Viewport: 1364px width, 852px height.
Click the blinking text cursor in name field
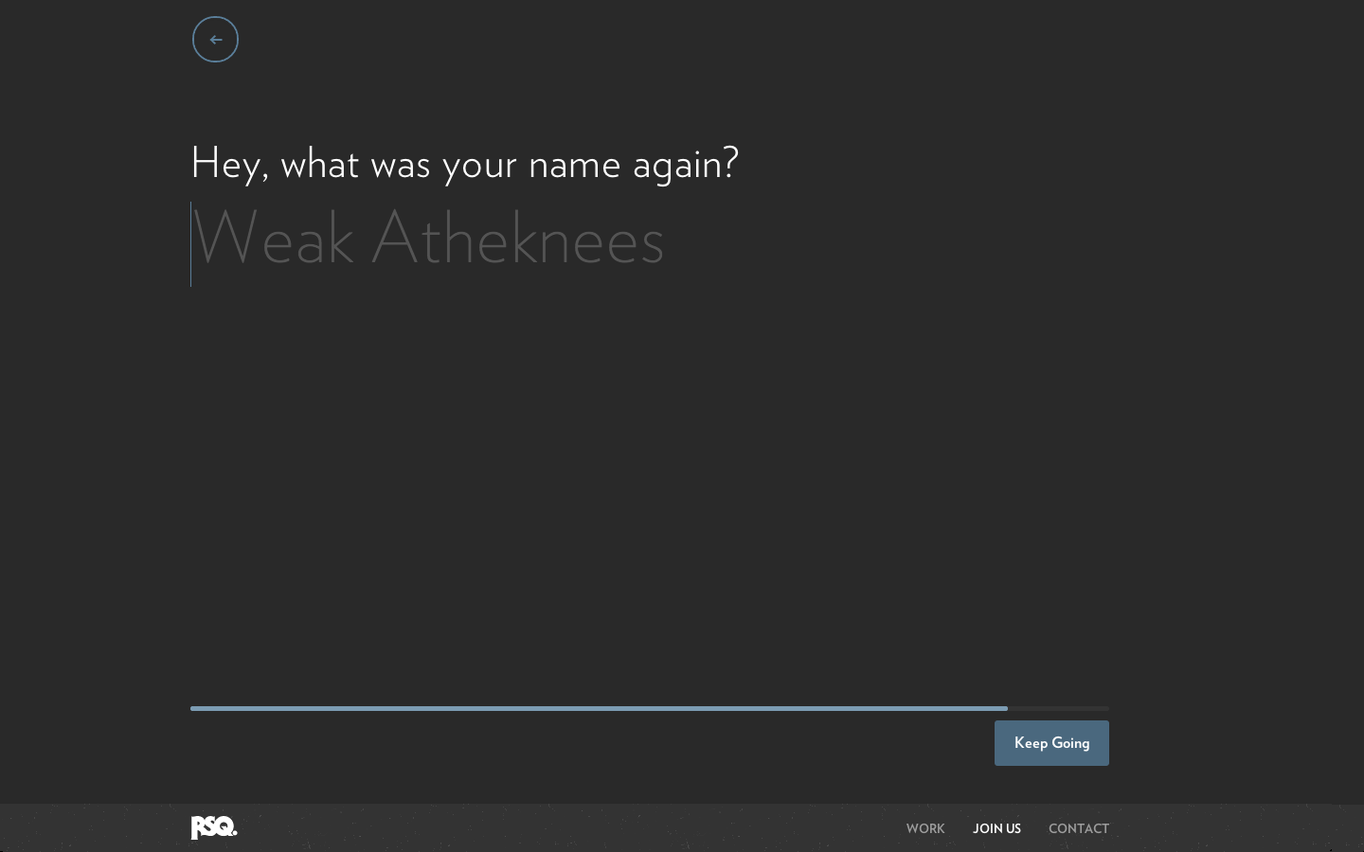[x=191, y=243]
